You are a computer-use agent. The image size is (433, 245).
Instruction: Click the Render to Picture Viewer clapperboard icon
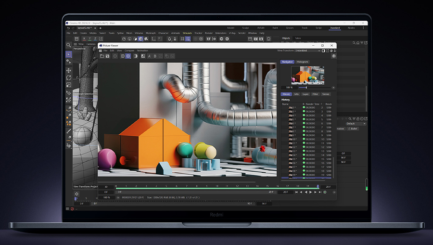tap(256, 39)
